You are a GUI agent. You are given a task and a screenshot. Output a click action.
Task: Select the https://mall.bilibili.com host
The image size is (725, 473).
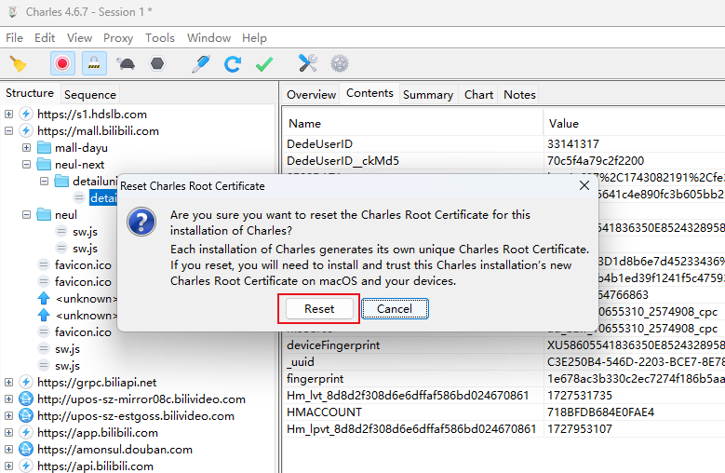98,131
